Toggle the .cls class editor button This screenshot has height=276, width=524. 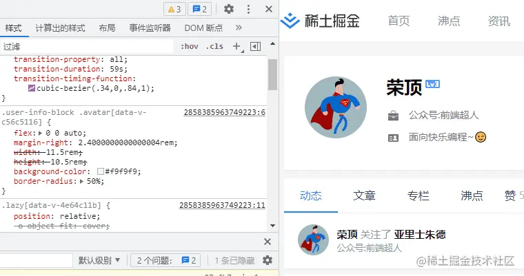pos(214,46)
